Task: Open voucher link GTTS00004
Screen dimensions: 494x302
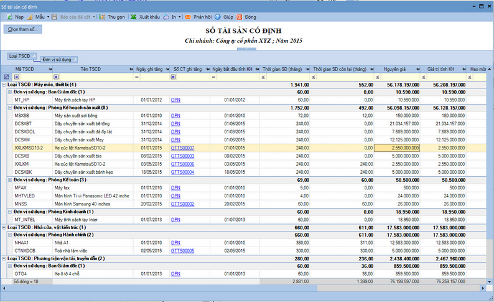Action: tap(182, 172)
